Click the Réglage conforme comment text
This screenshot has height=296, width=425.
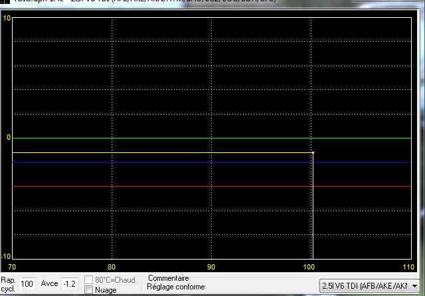tap(176, 287)
